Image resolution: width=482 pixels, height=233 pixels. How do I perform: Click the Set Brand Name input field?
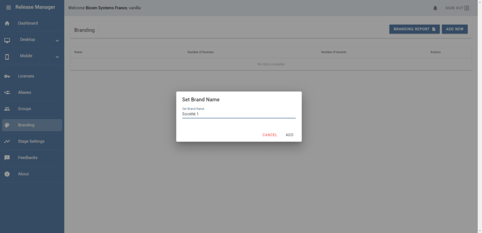click(239, 114)
